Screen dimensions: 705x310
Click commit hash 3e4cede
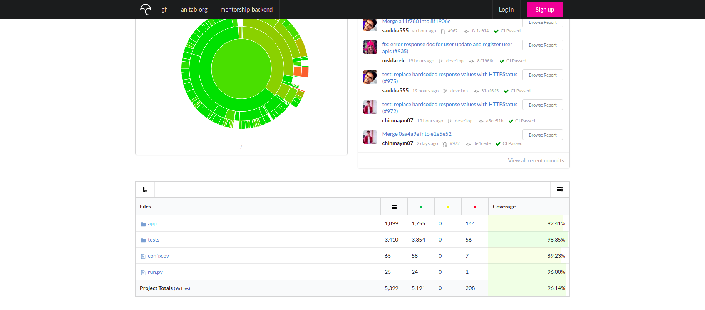(x=482, y=143)
